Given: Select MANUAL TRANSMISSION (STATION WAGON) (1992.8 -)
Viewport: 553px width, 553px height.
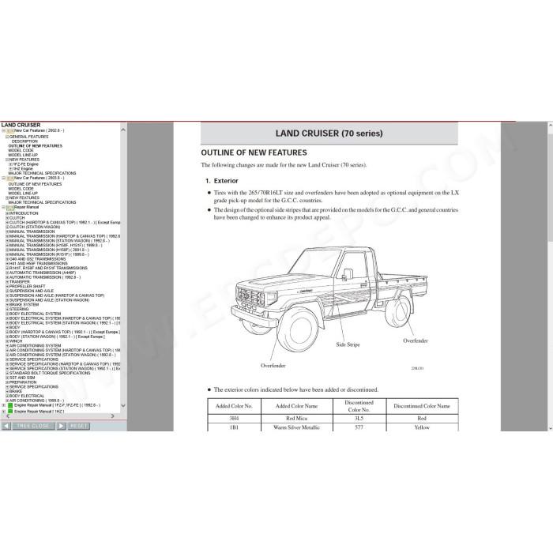Looking at the screenshot, I should tap(59, 241).
